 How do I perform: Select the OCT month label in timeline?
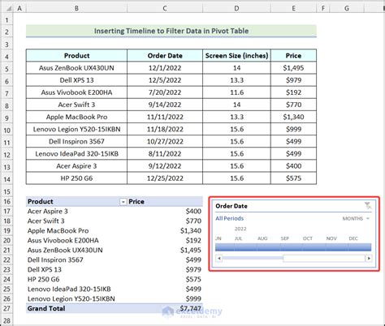[308, 238]
